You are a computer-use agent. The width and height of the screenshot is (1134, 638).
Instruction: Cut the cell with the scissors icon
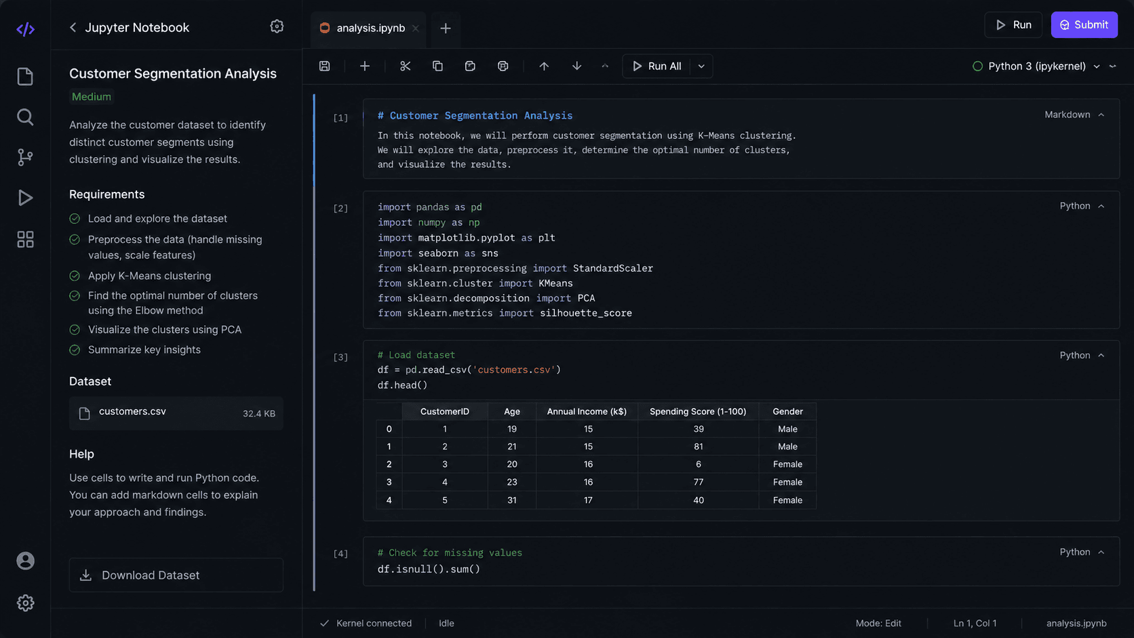point(406,66)
